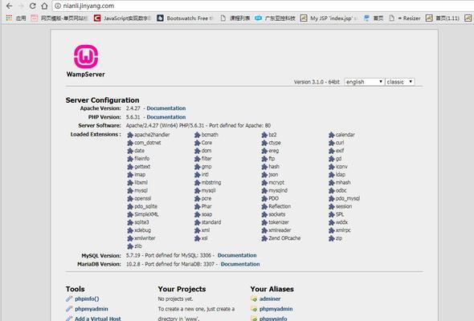The width and height of the screenshot is (474, 321).
Task: Click the Apache version value 2.4.27
Action: coord(133,108)
